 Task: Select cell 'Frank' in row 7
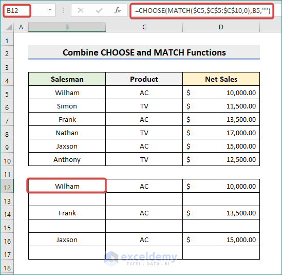click(x=67, y=119)
